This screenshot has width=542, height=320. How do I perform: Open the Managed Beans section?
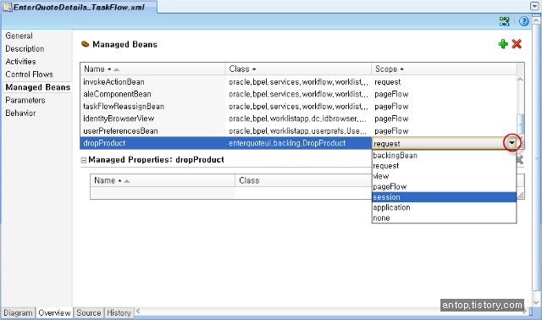[37, 87]
